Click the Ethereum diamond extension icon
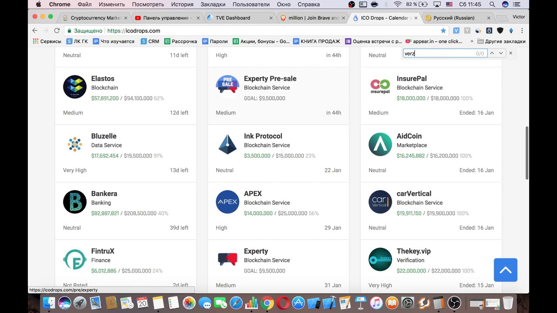Image resolution: width=557 pixels, height=313 pixels. (511, 31)
